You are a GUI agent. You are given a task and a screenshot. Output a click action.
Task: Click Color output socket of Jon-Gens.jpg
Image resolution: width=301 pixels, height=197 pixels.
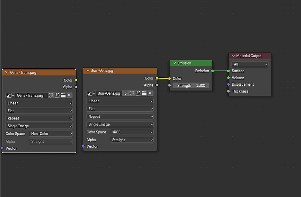pyautogui.click(x=157, y=78)
